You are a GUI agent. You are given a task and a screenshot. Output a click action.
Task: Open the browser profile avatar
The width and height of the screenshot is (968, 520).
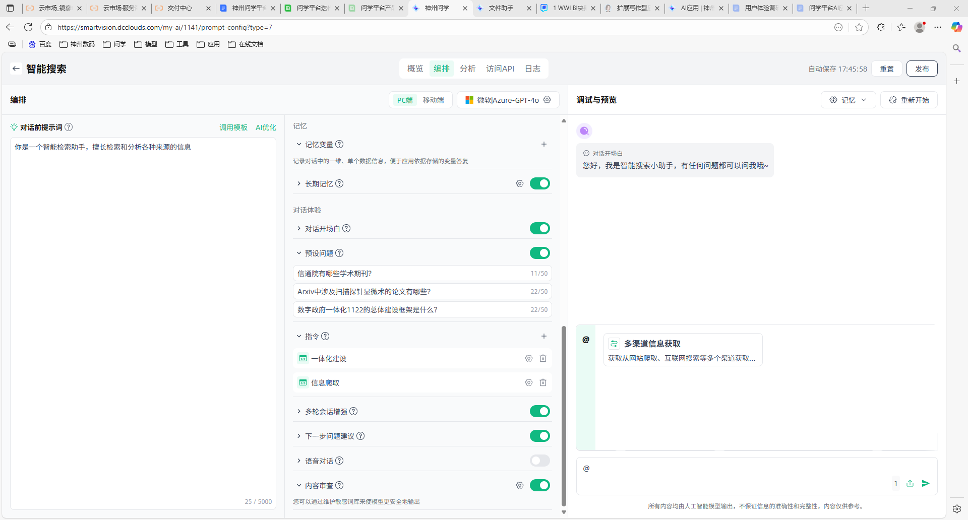coord(920,27)
